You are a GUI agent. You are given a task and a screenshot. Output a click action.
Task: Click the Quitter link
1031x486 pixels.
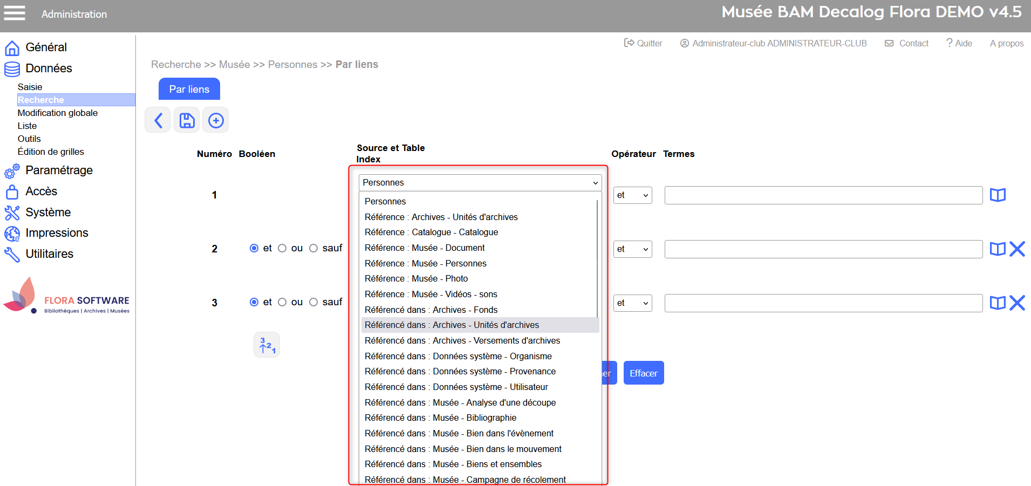643,43
